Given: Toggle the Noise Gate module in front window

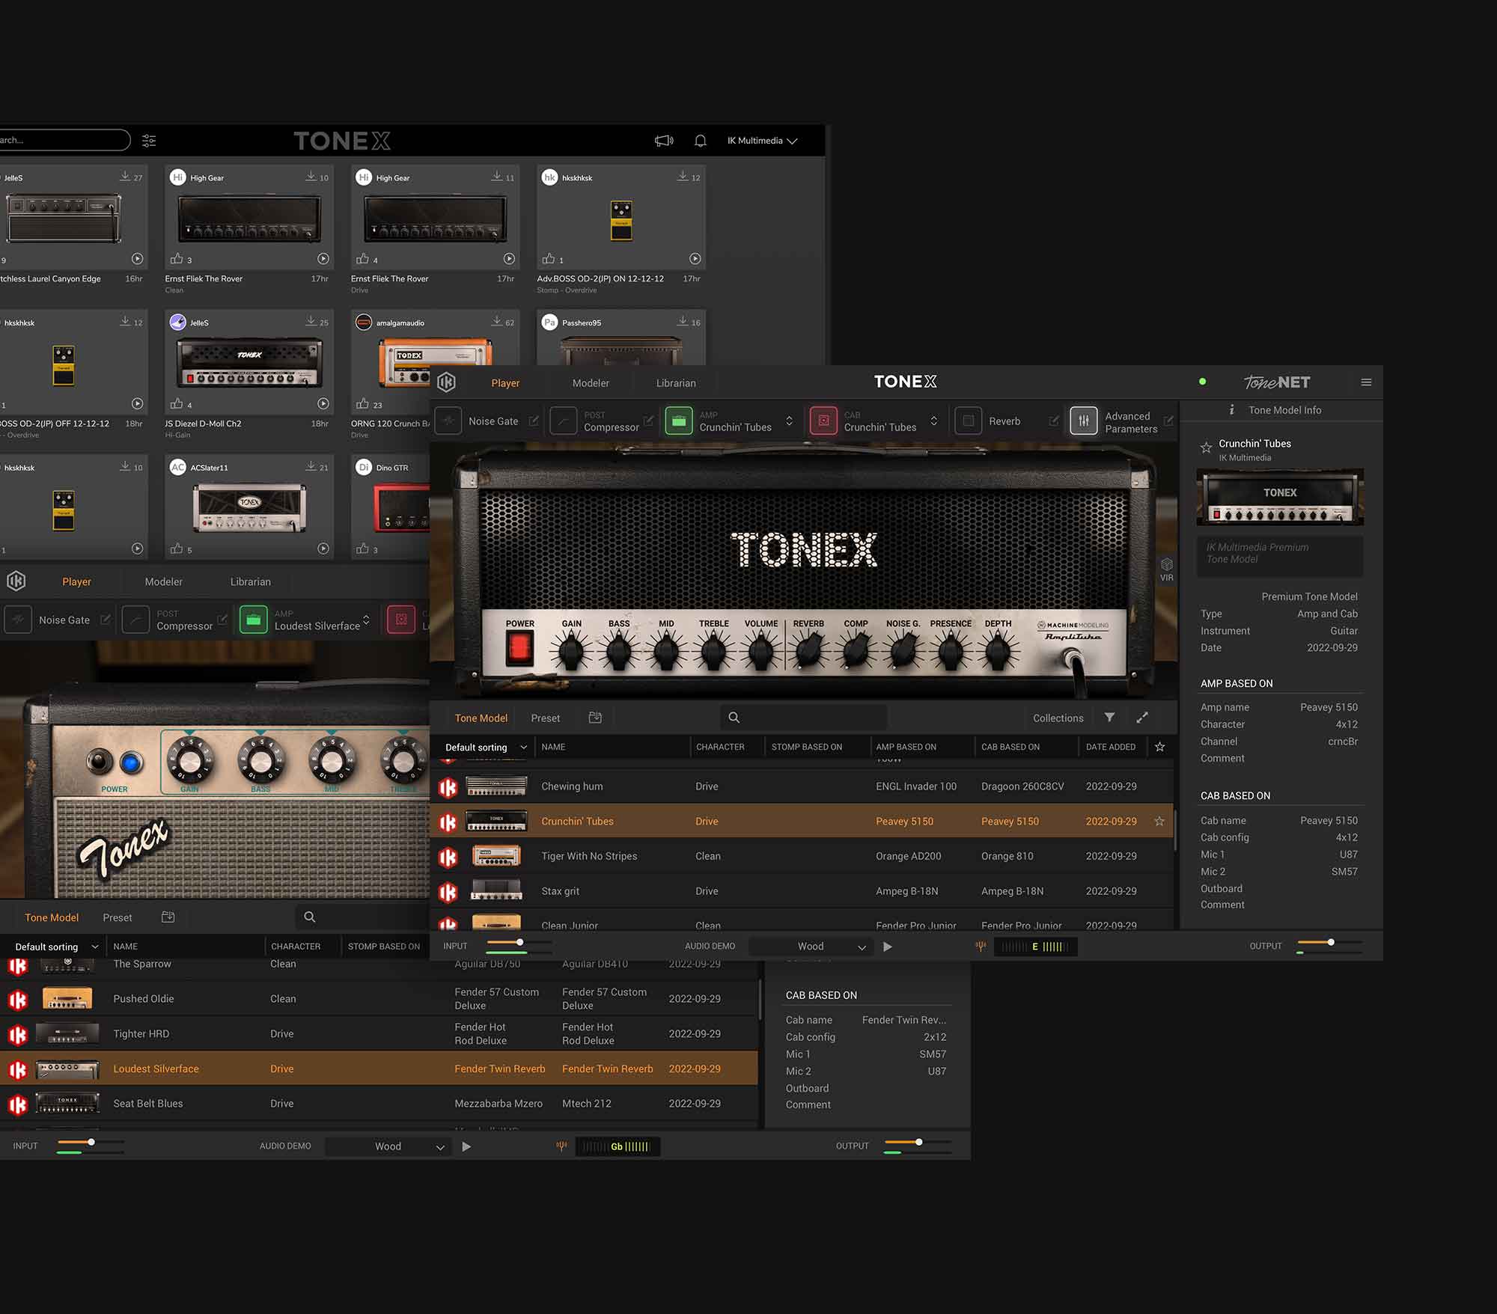Looking at the screenshot, I should (448, 421).
